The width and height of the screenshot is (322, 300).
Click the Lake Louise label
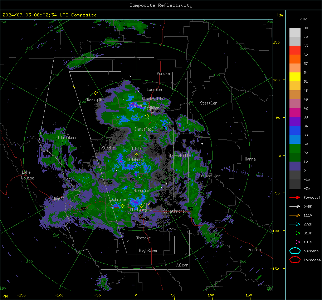(28, 175)
